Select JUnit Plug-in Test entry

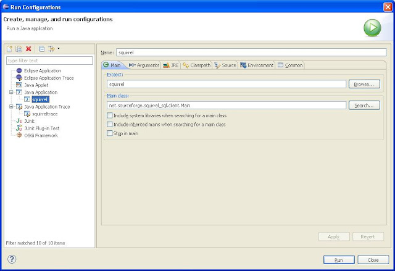pyautogui.click(x=42, y=128)
